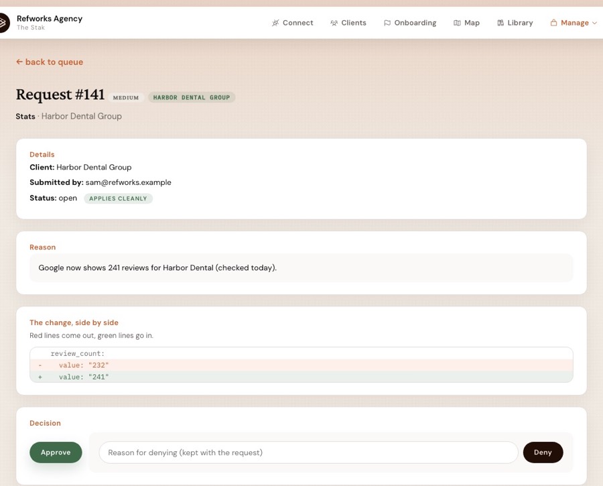Click the removed line value "232"
Viewport: 603px width, 486px height.
click(x=301, y=365)
